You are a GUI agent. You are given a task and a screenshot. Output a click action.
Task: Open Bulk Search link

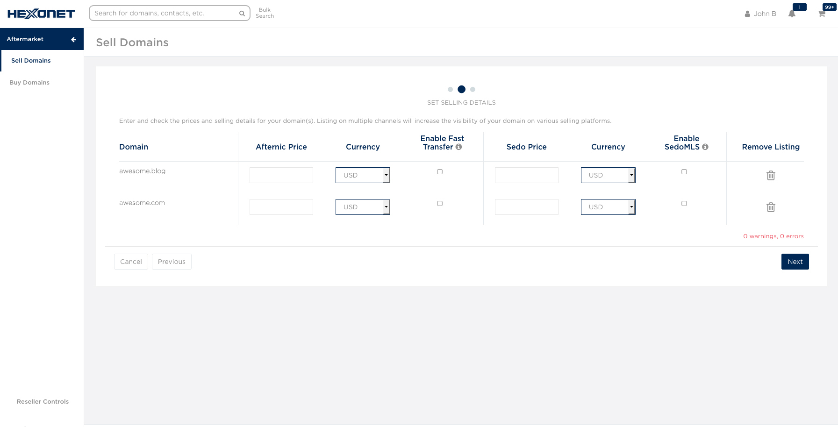[265, 13]
